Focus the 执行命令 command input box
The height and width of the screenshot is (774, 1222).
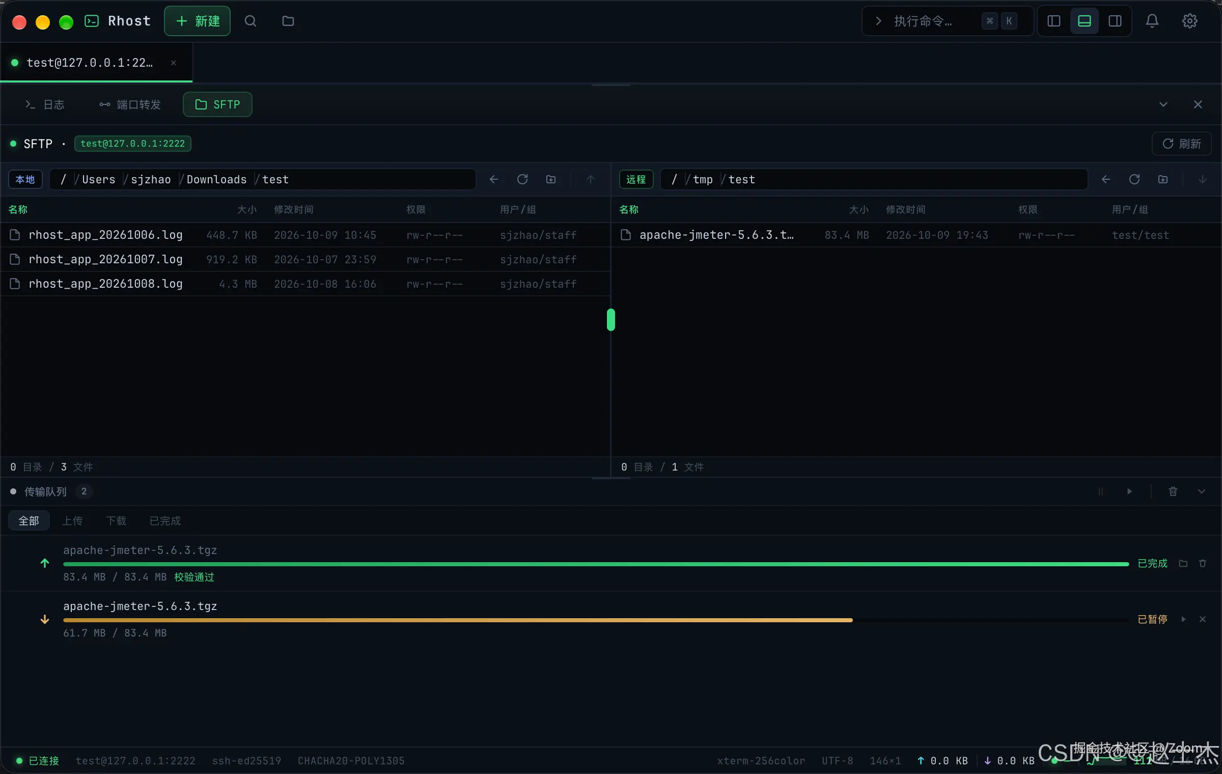tap(947, 21)
